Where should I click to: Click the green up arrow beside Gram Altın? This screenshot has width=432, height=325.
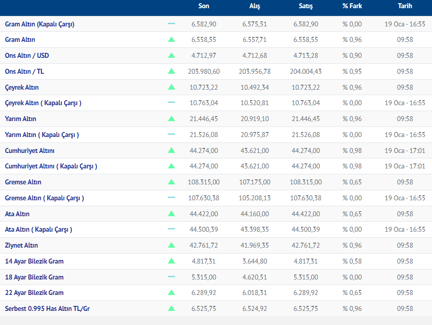(171, 40)
